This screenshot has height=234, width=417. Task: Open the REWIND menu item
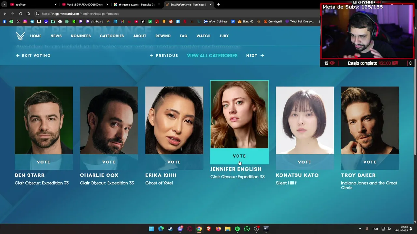click(163, 36)
